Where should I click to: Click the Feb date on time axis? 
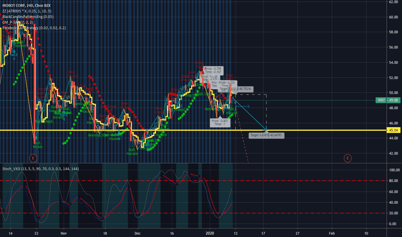tap(332, 234)
